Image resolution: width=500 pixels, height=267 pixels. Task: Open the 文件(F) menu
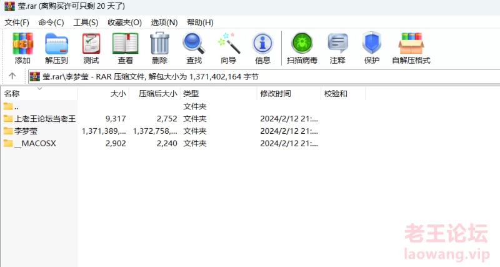point(17,23)
